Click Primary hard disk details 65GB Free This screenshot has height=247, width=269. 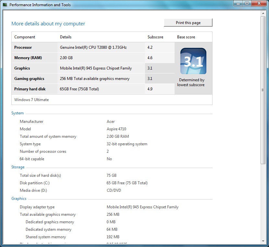tap(79, 89)
